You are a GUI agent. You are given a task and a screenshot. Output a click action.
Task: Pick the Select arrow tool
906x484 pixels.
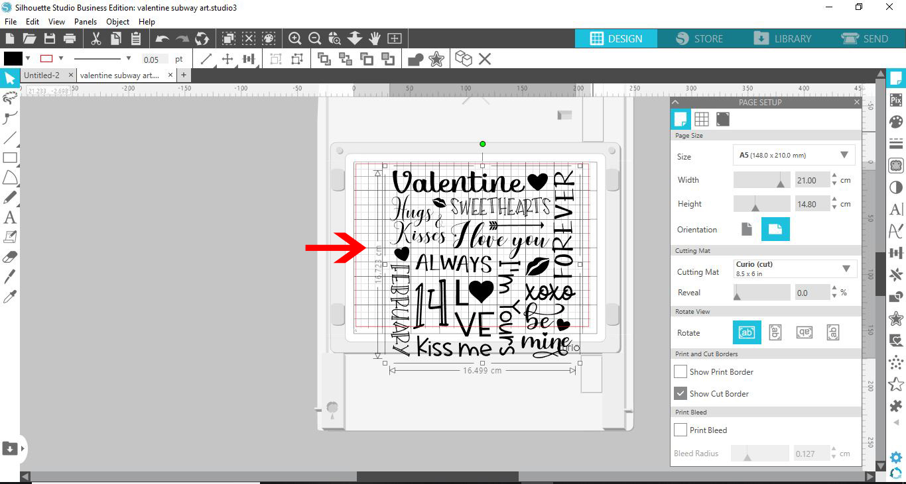click(x=10, y=79)
